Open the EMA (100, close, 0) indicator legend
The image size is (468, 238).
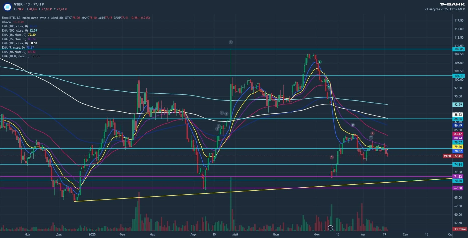pyautogui.click(x=20, y=26)
